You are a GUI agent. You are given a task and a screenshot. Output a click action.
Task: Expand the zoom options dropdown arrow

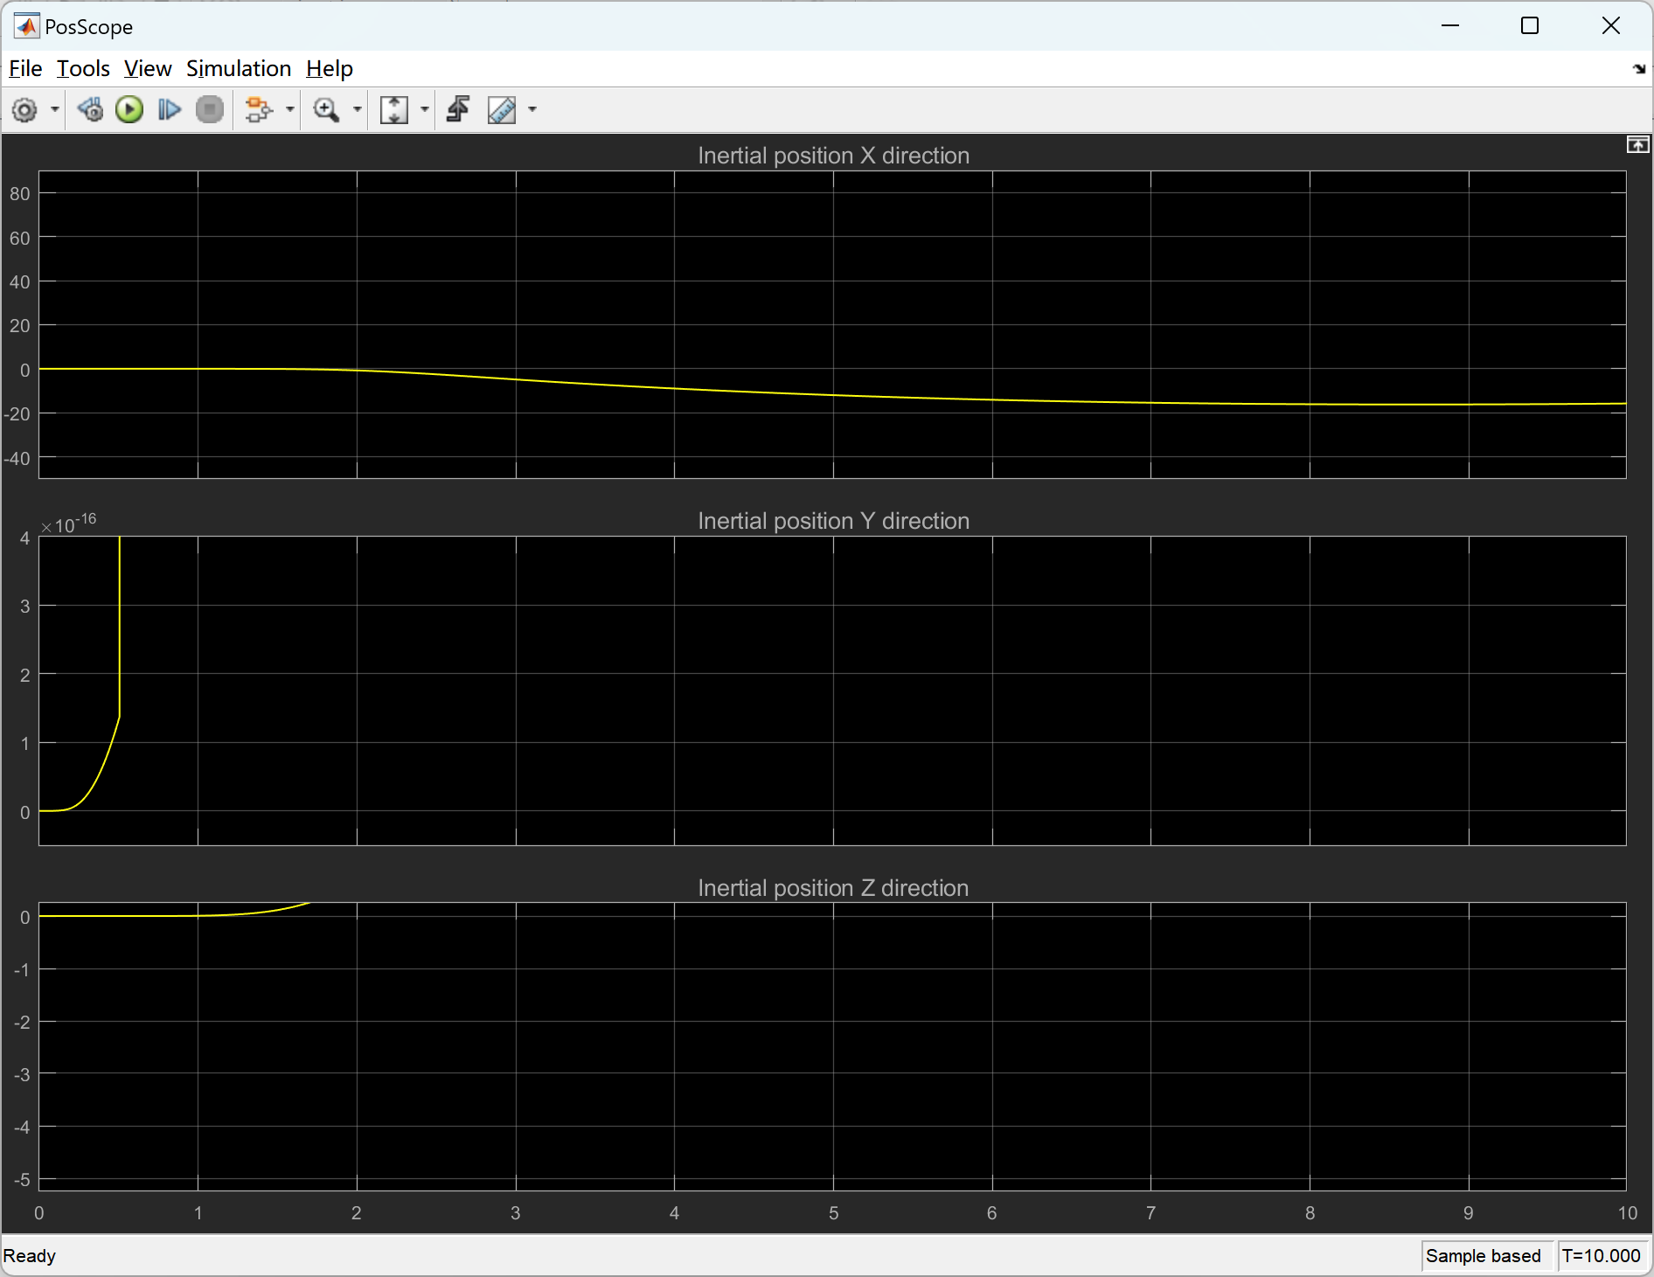357,110
